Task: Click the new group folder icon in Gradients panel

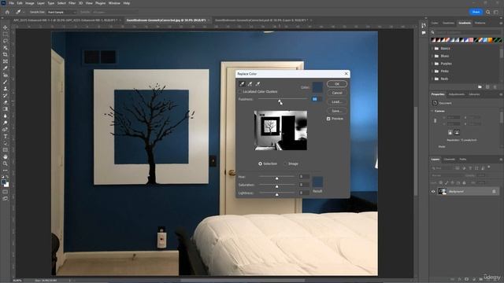Action: point(480,87)
